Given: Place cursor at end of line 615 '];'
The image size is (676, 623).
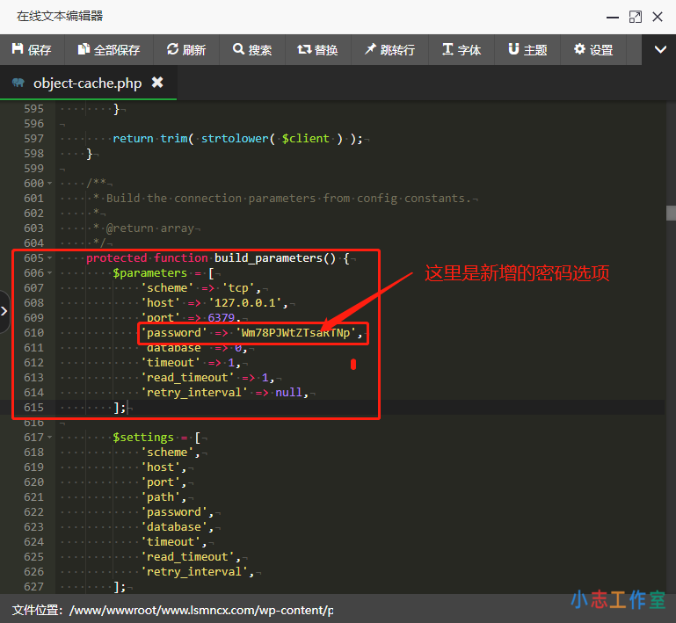Looking at the screenshot, I should click(127, 408).
